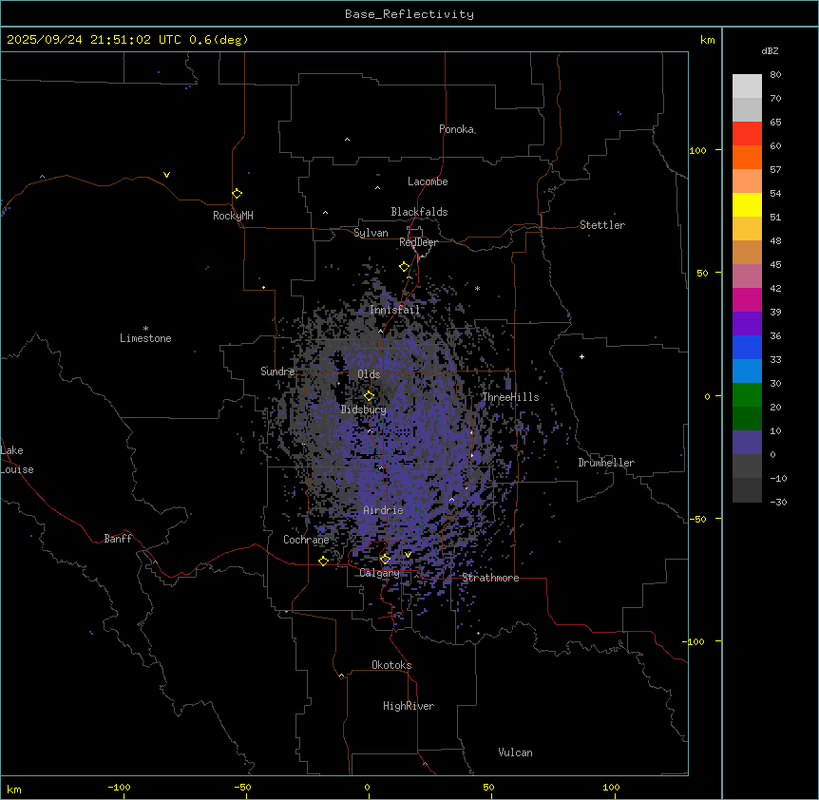The image size is (819, 800).
Task: Click the Drumheller city label
Action: [605, 463]
